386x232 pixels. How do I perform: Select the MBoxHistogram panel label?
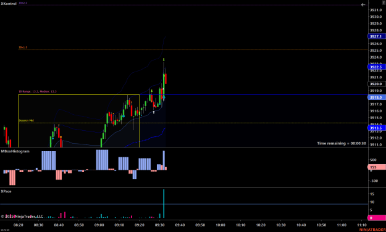pyautogui.click(x=15, y=151)
